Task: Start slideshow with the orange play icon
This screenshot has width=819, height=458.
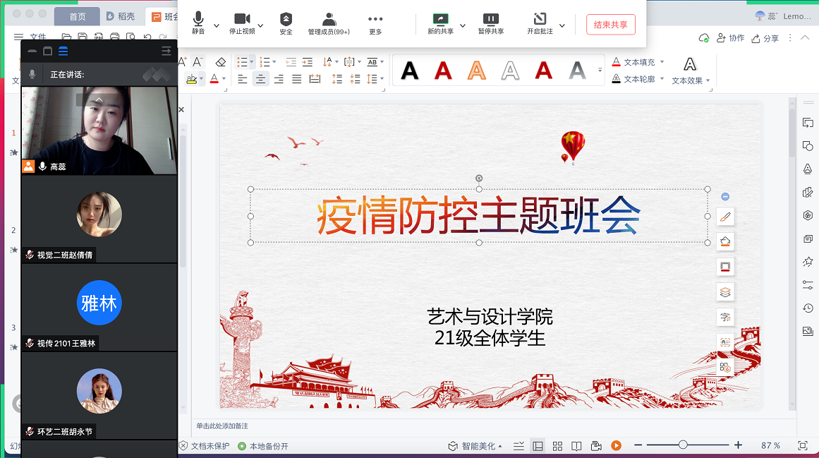Action: [616, 445]
